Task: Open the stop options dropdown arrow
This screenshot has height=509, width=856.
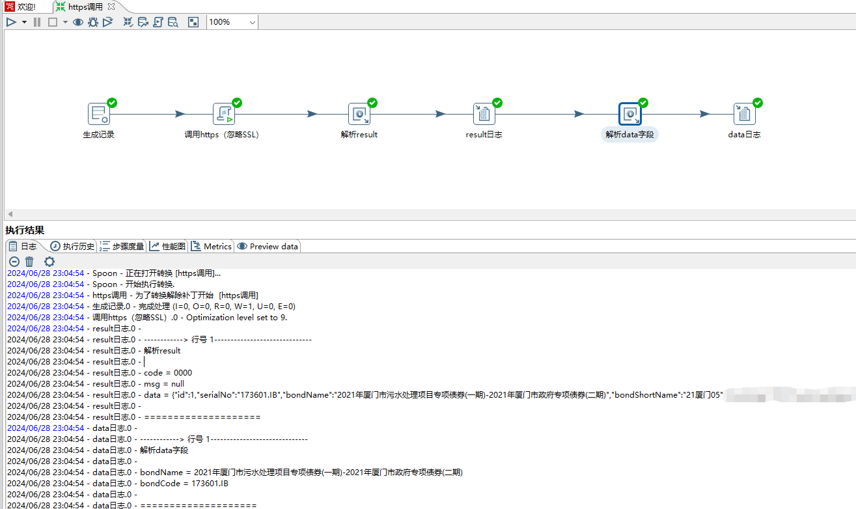Action: click(x=64, y=21)
